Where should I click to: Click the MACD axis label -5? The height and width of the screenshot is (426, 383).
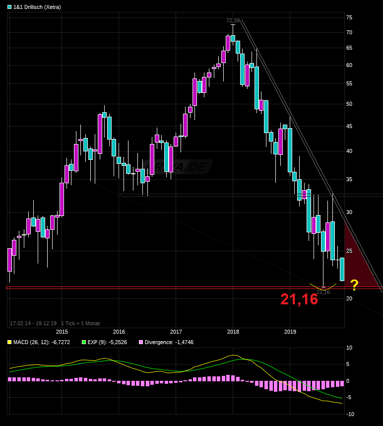(x=348, y=398)
